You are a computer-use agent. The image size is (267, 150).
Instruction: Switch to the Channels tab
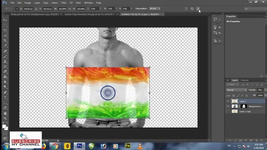click(x=245, y=80)
